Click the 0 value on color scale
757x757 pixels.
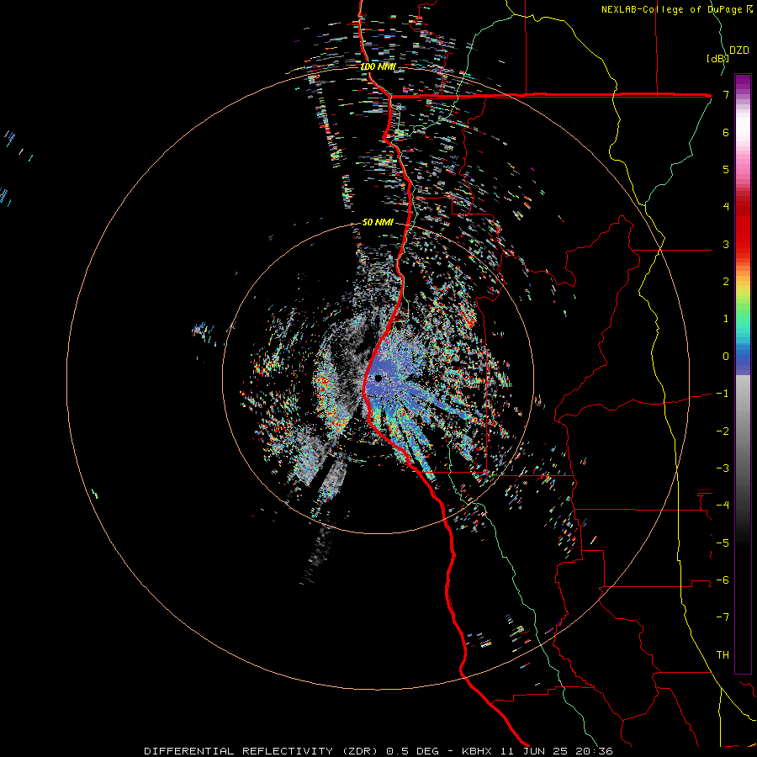[726, 357]
